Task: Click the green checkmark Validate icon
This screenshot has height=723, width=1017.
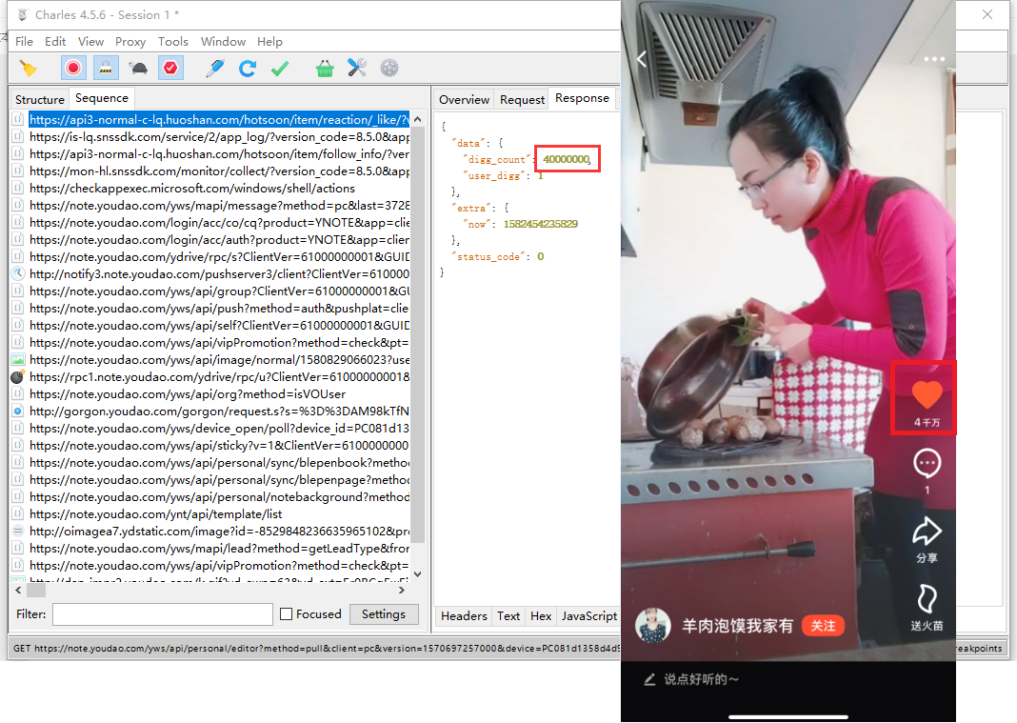Action: coord(280,69)
